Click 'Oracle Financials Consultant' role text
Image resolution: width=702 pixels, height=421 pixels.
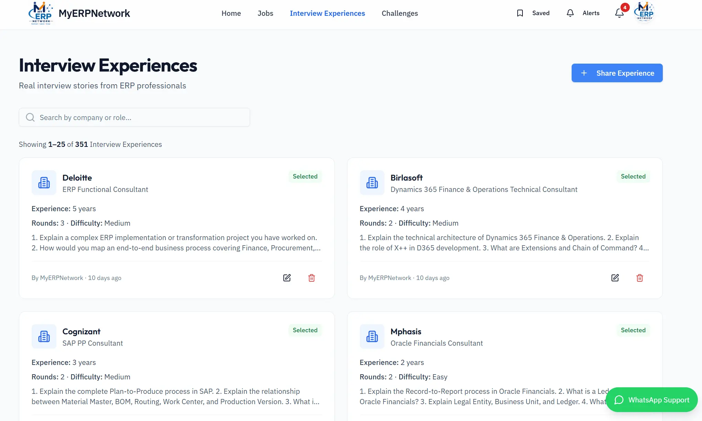pos(437,343)
